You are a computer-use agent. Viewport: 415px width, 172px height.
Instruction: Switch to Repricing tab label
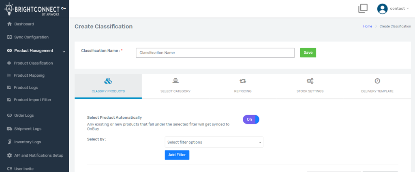(243, 91)
